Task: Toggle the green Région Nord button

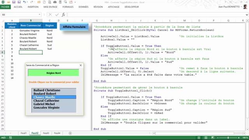Action: pyautogui.click(x=54, y=73)
